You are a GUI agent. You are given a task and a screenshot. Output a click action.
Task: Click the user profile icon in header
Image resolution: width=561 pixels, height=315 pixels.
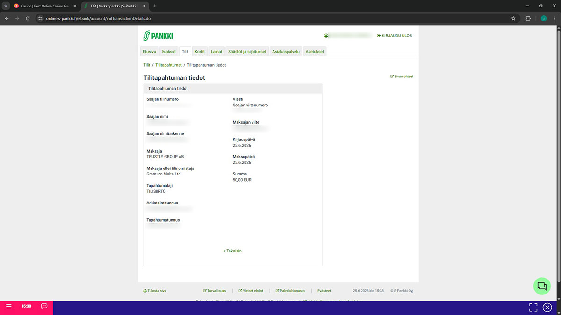(326, 35)
